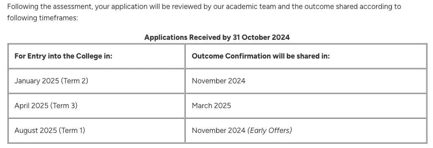This screenshot has height=148, width=433.
Task: Click the 'April 2025 (Term 3)' cell
Action: click(96, 106)
